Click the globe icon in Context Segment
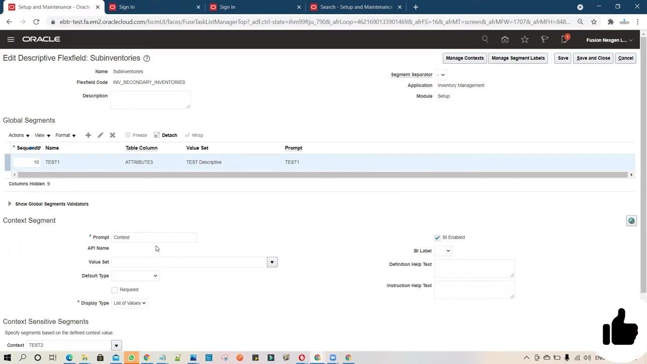Viewport: 647px width, 364px height. (x=631, y=221)
